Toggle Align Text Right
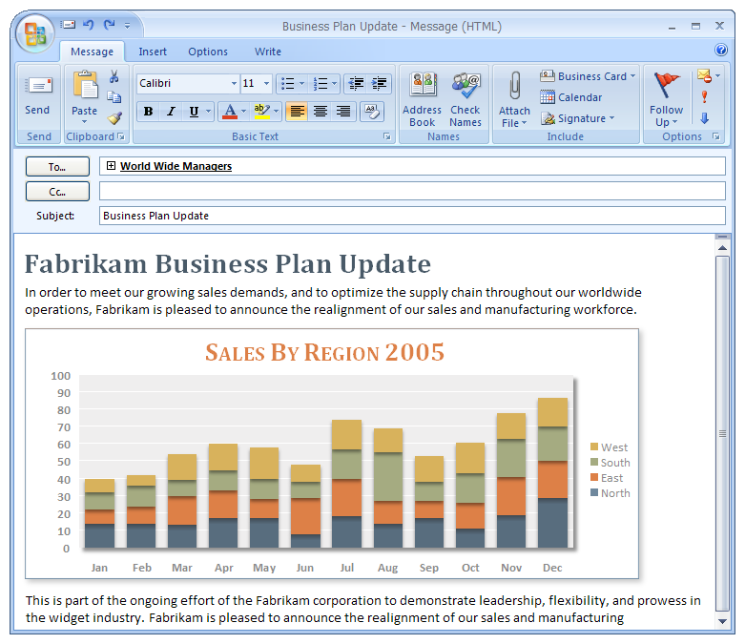745x644 pixels. point(343,112)
